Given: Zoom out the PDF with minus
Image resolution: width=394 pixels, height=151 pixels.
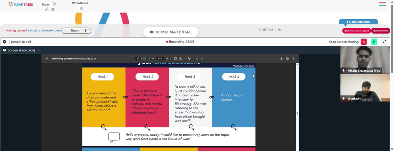Looking at the screenshot, I should [153, 59].
